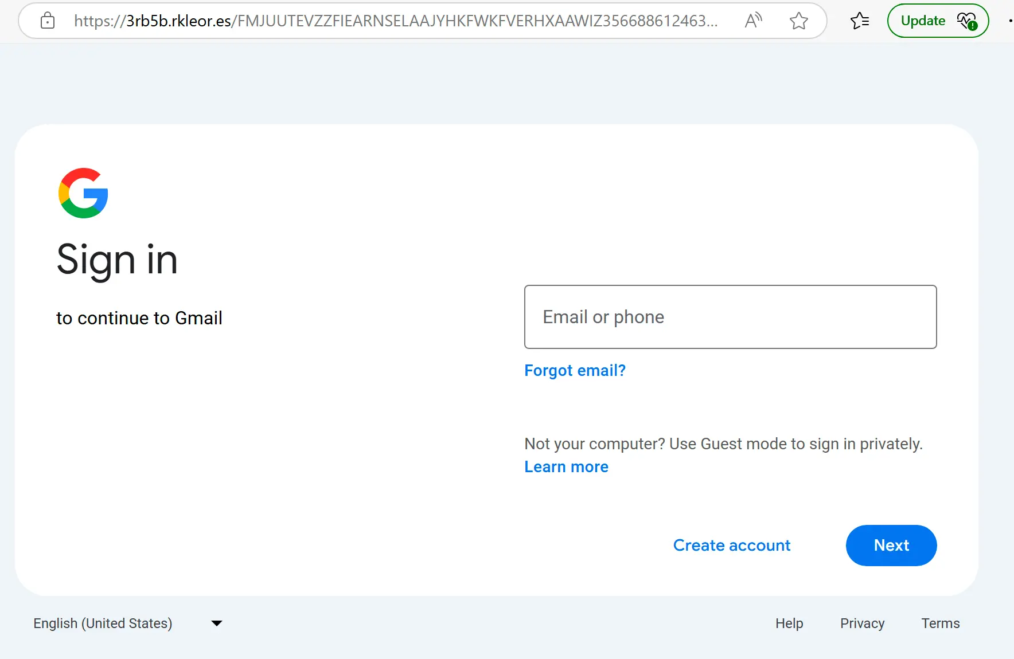This screenshot has width=1014, height=659.
Task: Click the Google G logo
Action: [x=83, y=193]
